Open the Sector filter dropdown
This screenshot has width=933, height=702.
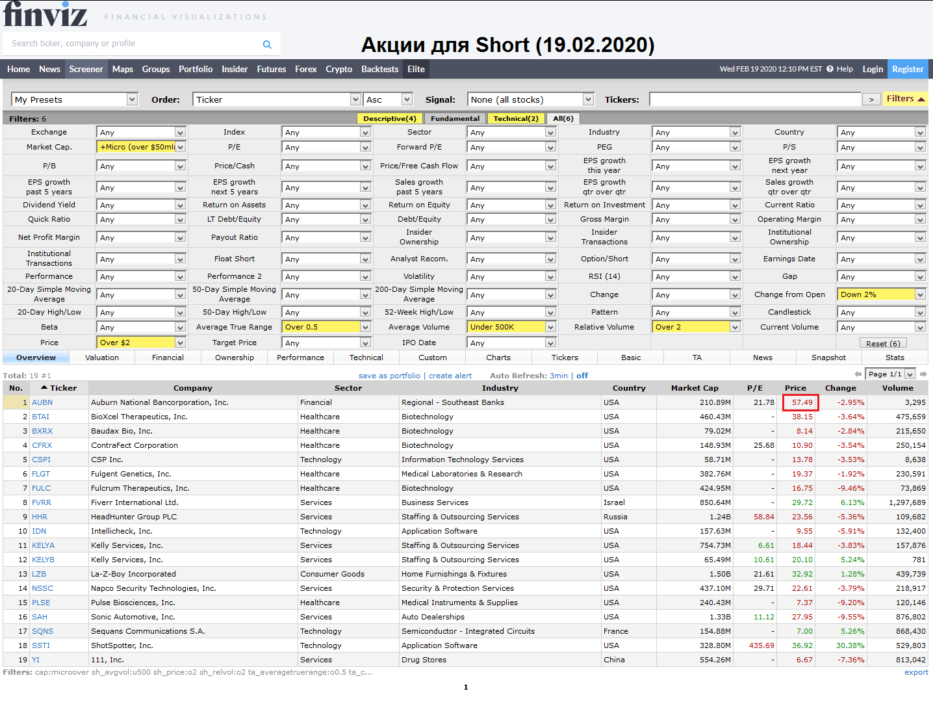pos(511,132)
